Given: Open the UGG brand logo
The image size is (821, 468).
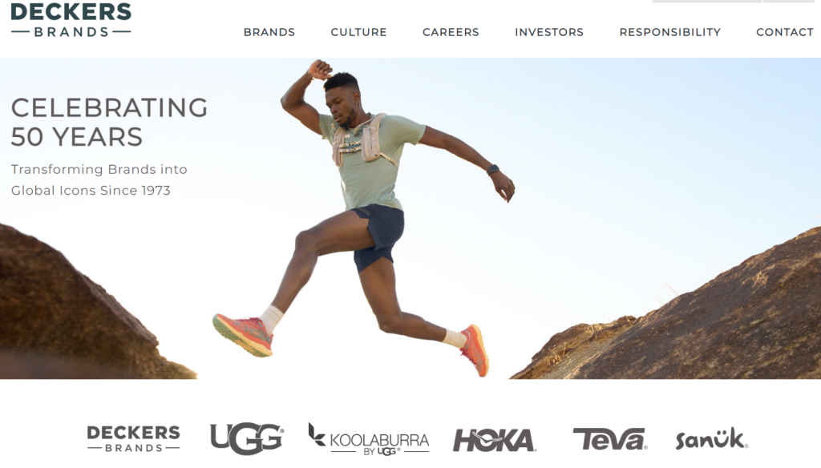Looking at the screenshot, I should (247, 438).
